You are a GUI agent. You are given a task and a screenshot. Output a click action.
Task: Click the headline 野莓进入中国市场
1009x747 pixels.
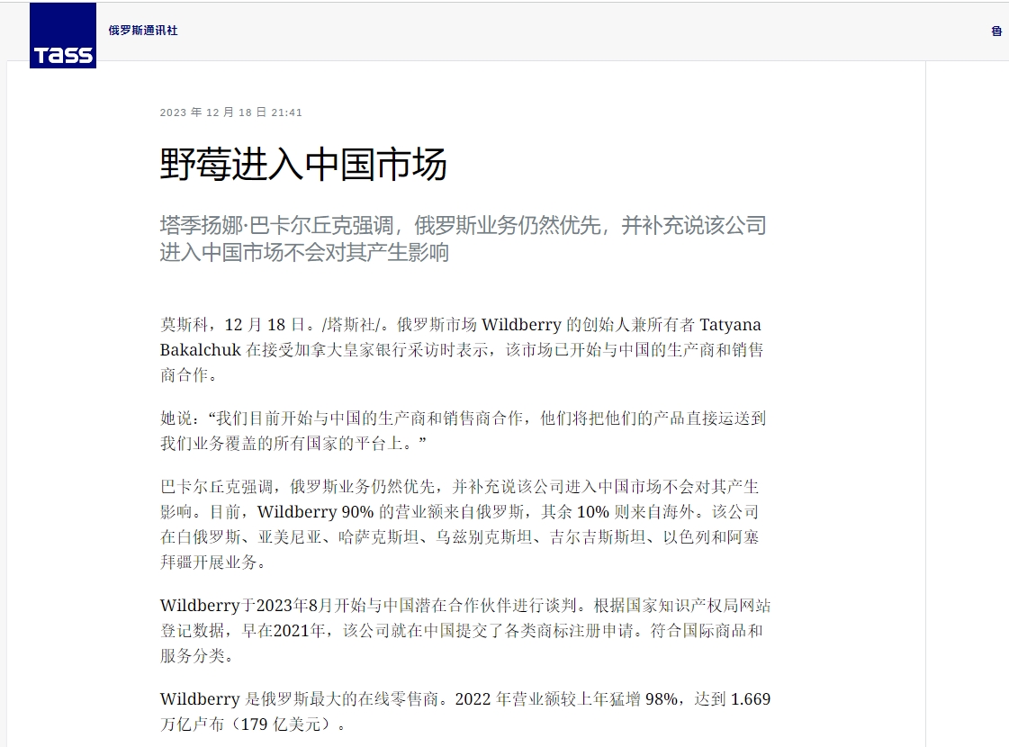[303, 166]
